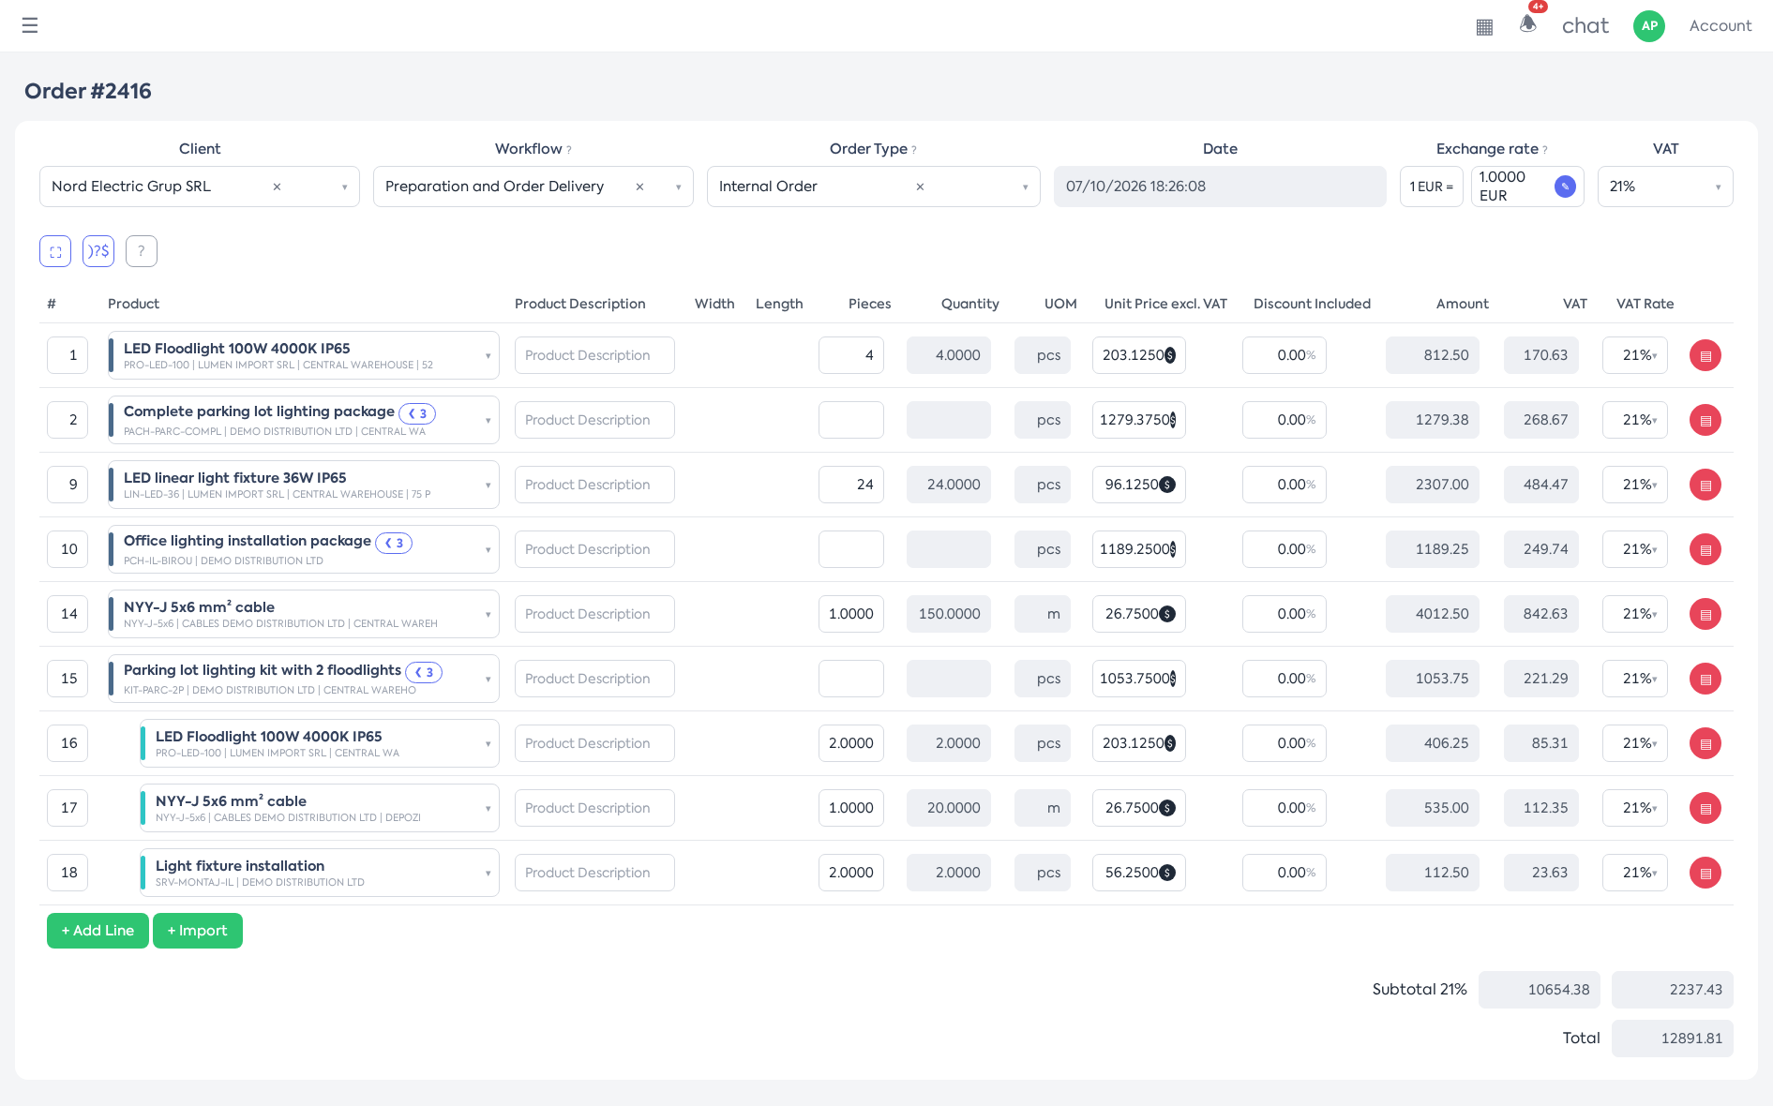Click the fullscreen expand icon button
1773x1106 pixels.
click(x=55, y=251)
